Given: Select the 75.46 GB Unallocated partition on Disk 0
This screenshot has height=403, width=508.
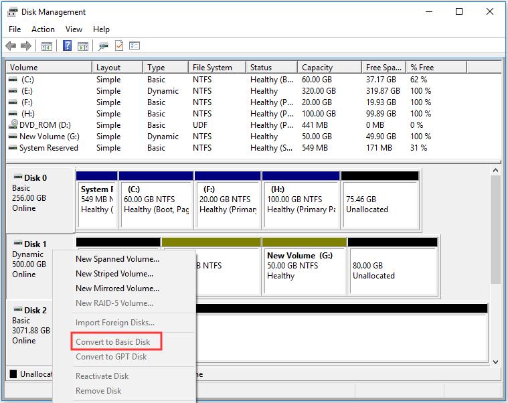Looking at the screenshot, I should tap(379, 204).
